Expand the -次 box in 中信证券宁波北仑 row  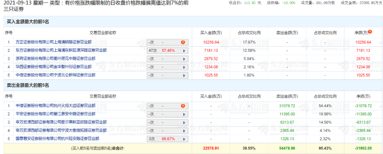click(168, 75)
